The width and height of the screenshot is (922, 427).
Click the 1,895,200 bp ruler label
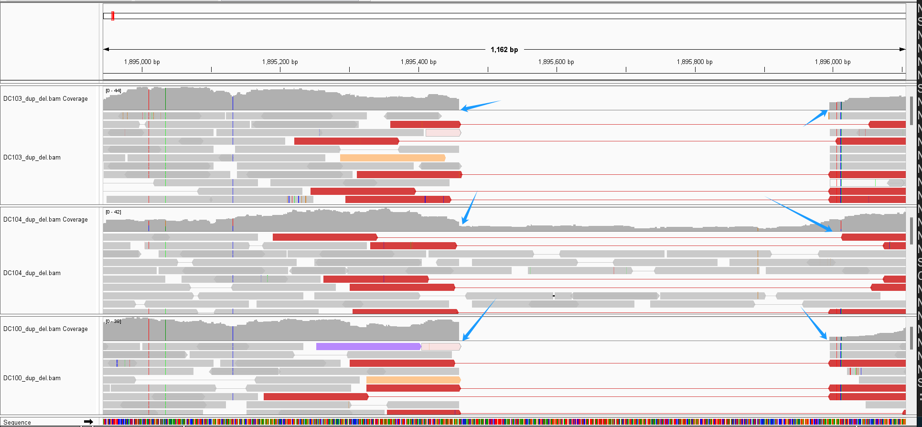pos(280,62)
